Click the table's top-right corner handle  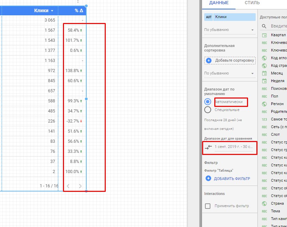pos(86,6)
